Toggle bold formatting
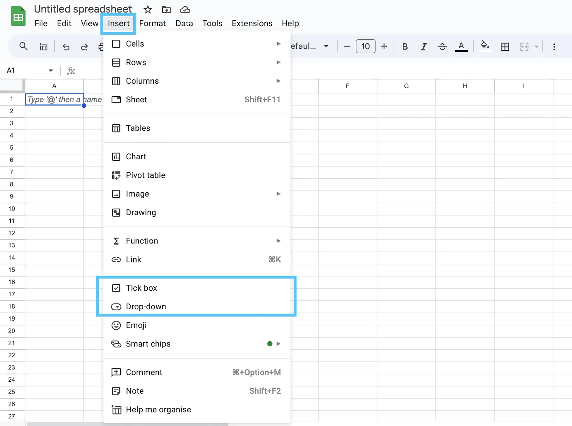 (x=405, y=47)
